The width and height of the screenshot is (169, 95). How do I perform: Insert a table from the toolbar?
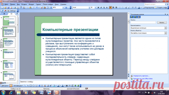tap(47, 7)
